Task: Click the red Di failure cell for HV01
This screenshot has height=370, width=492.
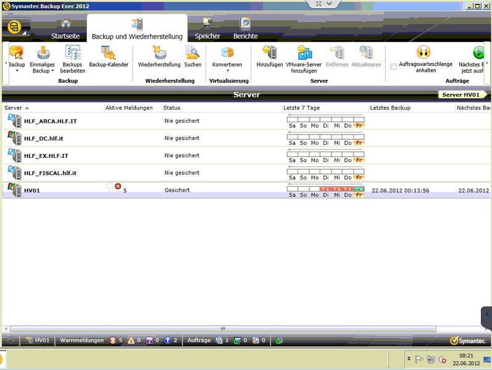Action: 326,189
